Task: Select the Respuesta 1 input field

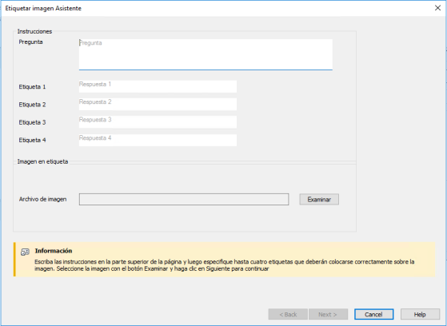Action: coord(158,86)
